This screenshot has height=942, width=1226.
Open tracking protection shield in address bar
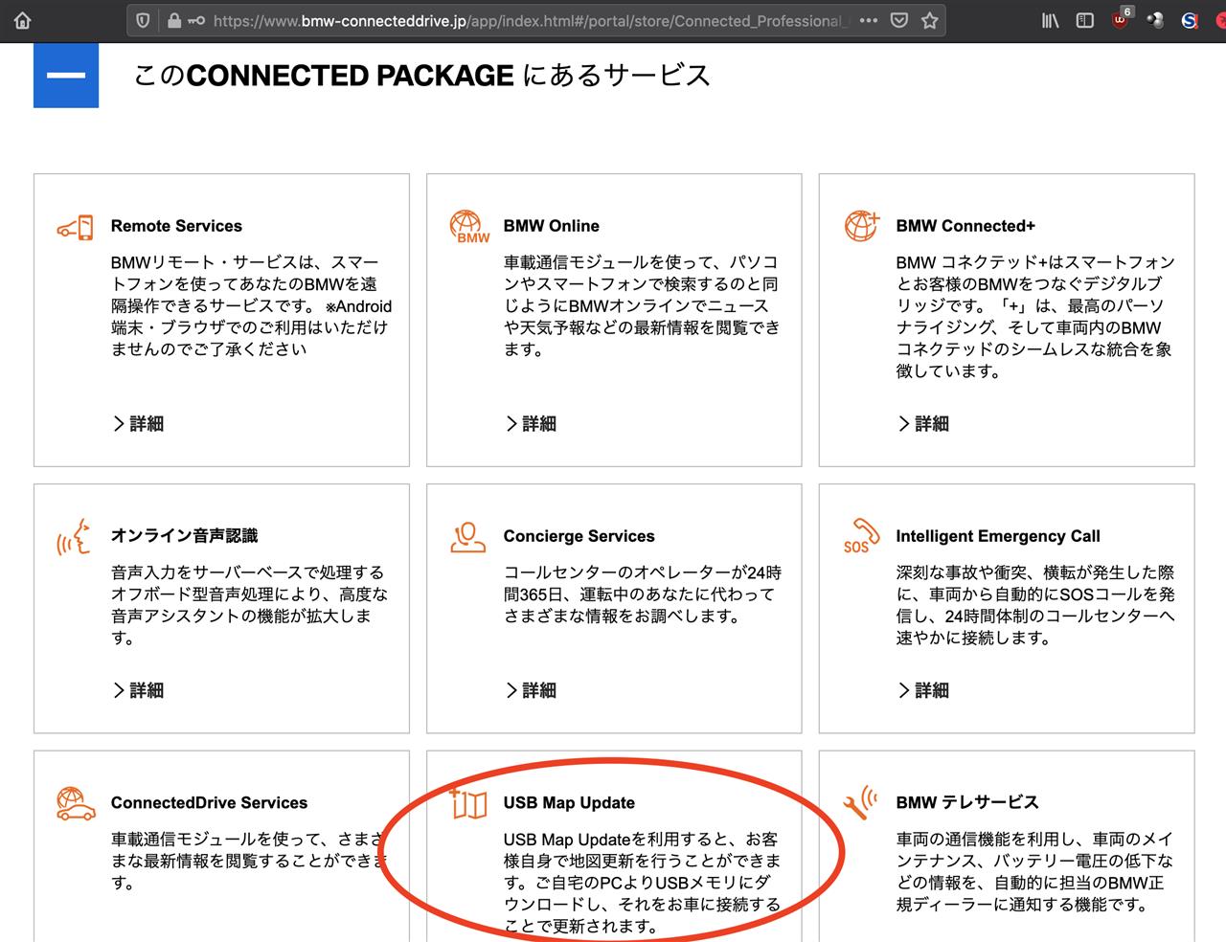[x=143, y=20]
